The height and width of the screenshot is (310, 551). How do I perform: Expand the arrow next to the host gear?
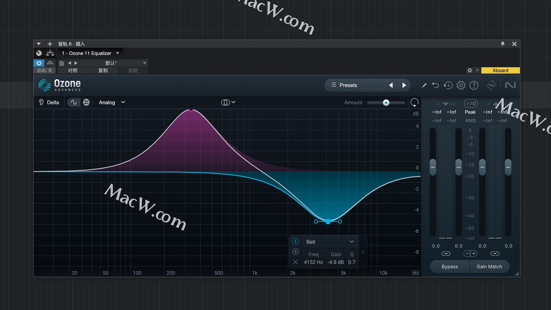click(477, 70)
